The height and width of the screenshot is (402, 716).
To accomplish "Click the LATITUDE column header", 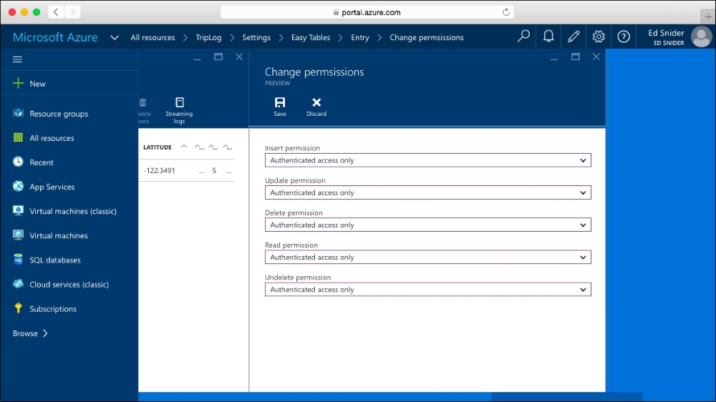I will (158, 147).
